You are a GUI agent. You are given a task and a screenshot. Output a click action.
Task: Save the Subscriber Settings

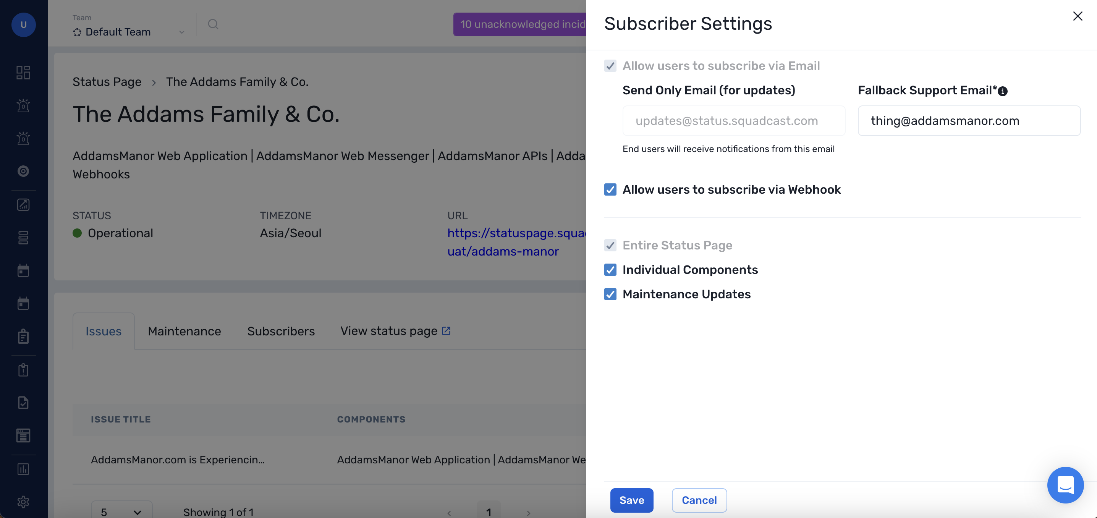pos(631,500)
